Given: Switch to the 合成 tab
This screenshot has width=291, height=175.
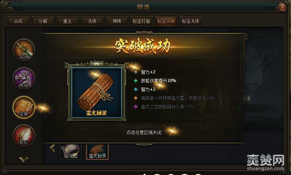Looking at the screenshot, I should pos(18,21).
